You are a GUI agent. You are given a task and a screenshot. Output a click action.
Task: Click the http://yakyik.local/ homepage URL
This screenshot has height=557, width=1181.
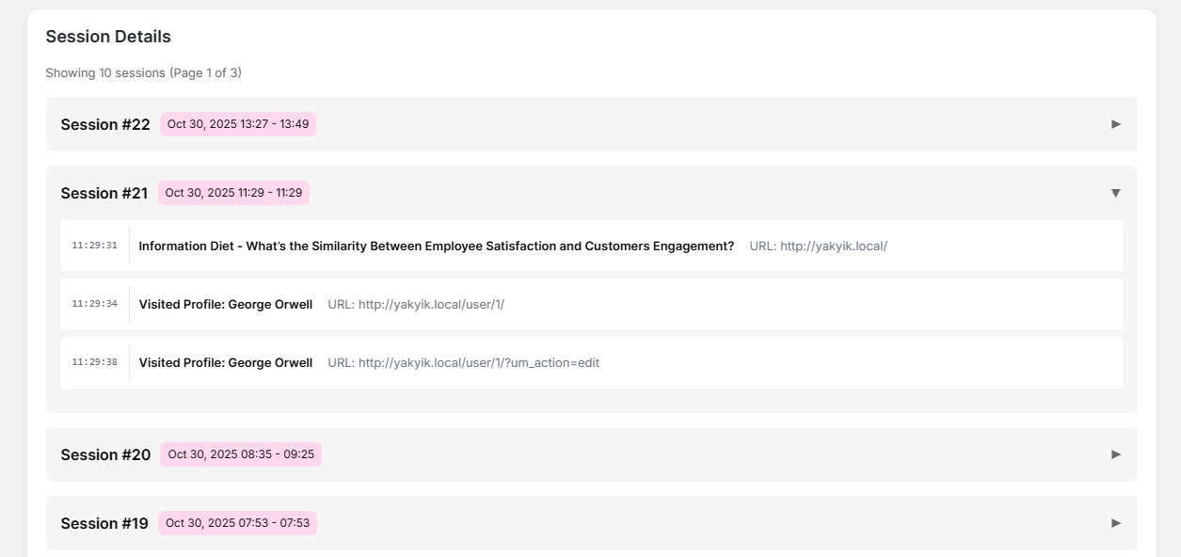833,246
